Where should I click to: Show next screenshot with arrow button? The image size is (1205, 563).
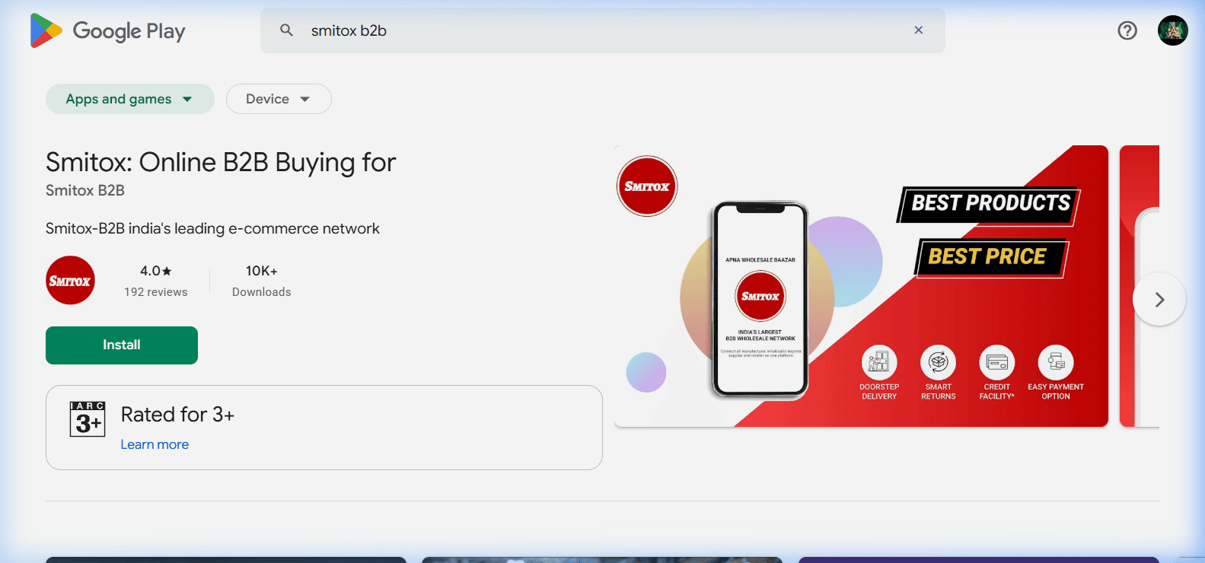1159,300
